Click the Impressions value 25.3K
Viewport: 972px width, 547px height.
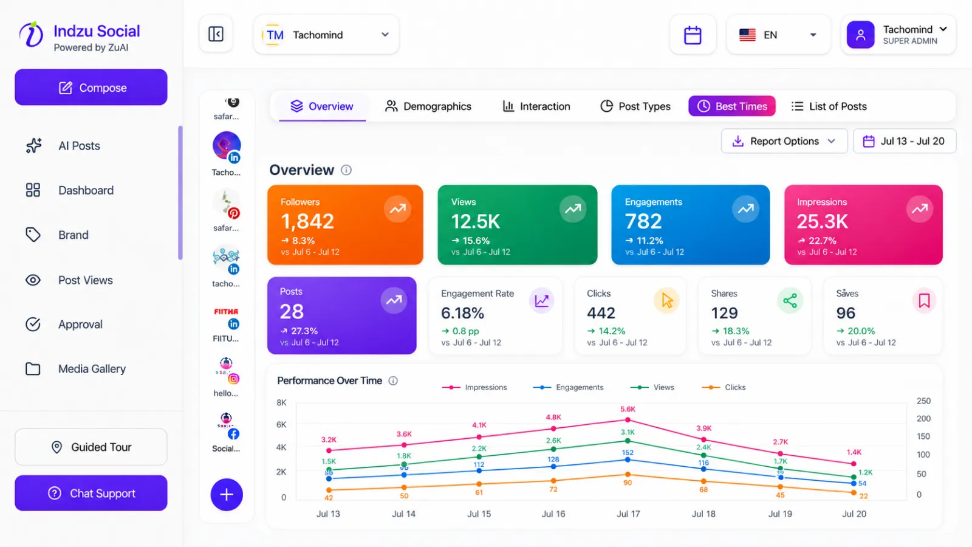tap(823, 221)
